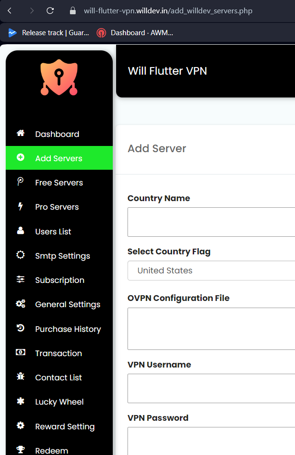Open Free Servers page
This screenshot has width=295, height=455.
coord(59,183)
